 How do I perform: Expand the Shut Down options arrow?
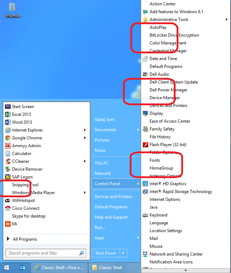(x=124, y=253)
